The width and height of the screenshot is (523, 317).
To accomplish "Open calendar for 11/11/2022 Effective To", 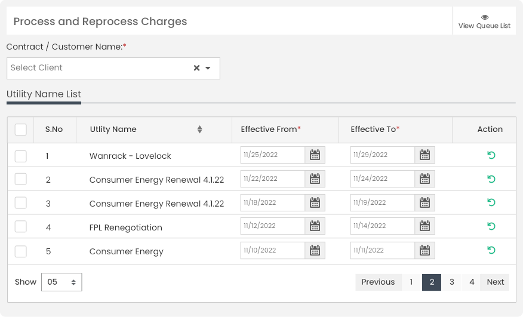I will tap(424, 250).
